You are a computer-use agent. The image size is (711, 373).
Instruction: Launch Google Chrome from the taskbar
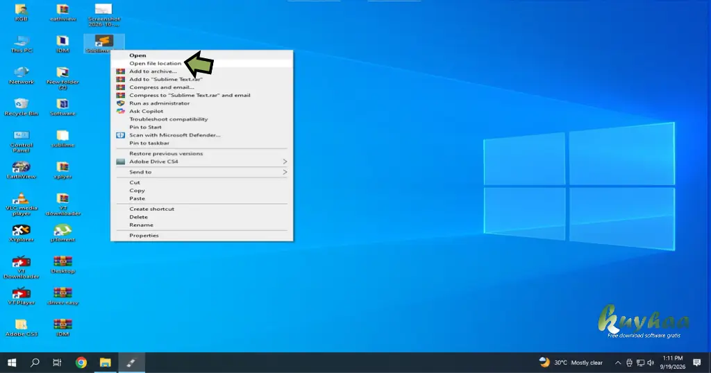[x=81, y=363]
